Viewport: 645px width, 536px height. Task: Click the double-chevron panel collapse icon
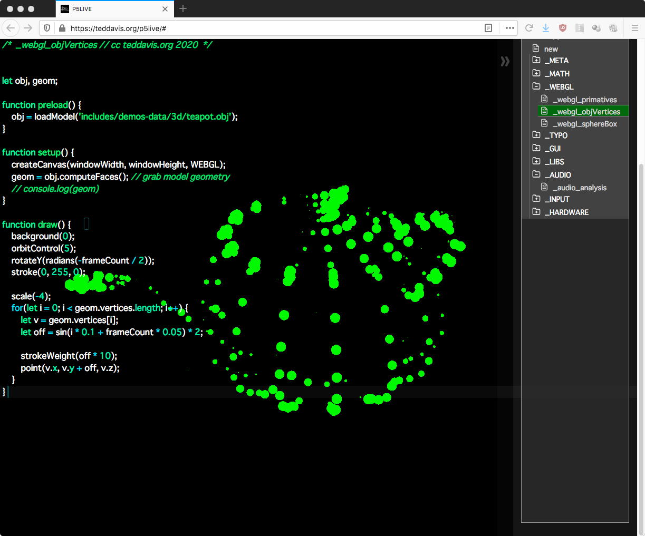click(x=505, y=62)
